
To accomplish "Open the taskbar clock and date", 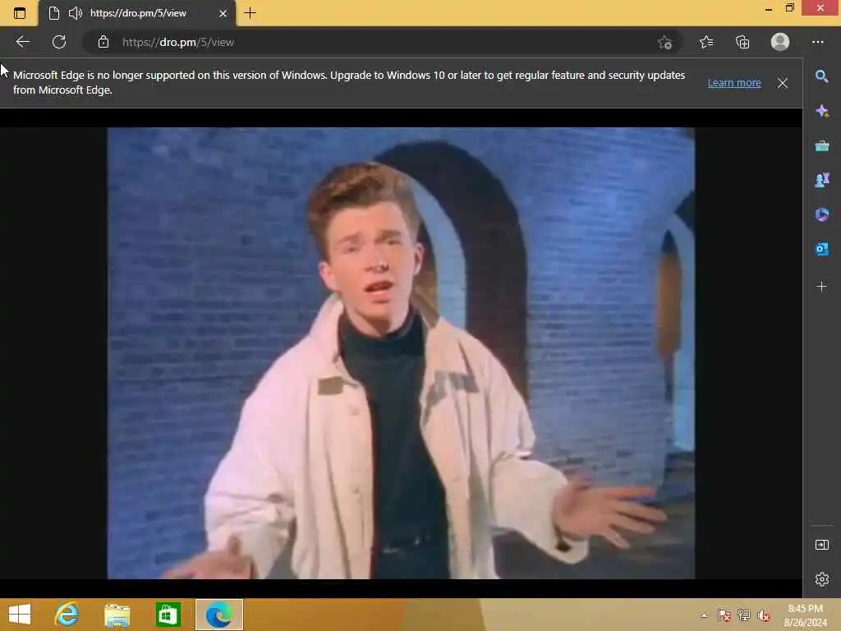I will [x=805, y=615].
